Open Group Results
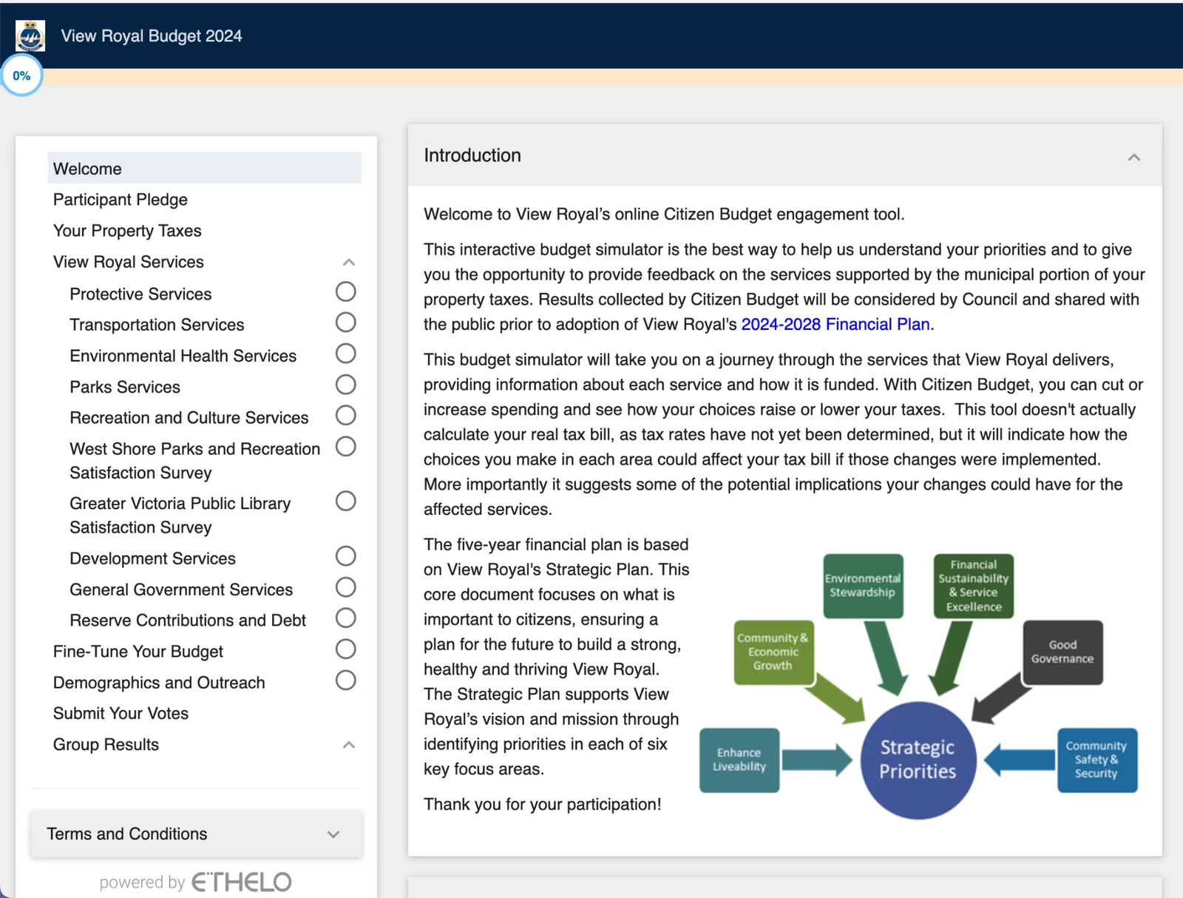The width and height of the screenshot is (1183, 898). pos(106,745)
